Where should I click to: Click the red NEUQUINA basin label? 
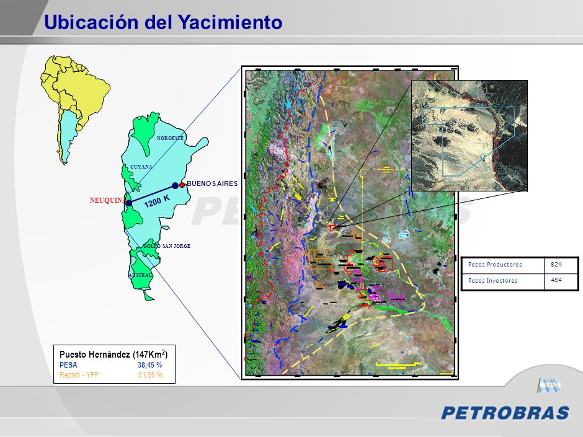107,200
